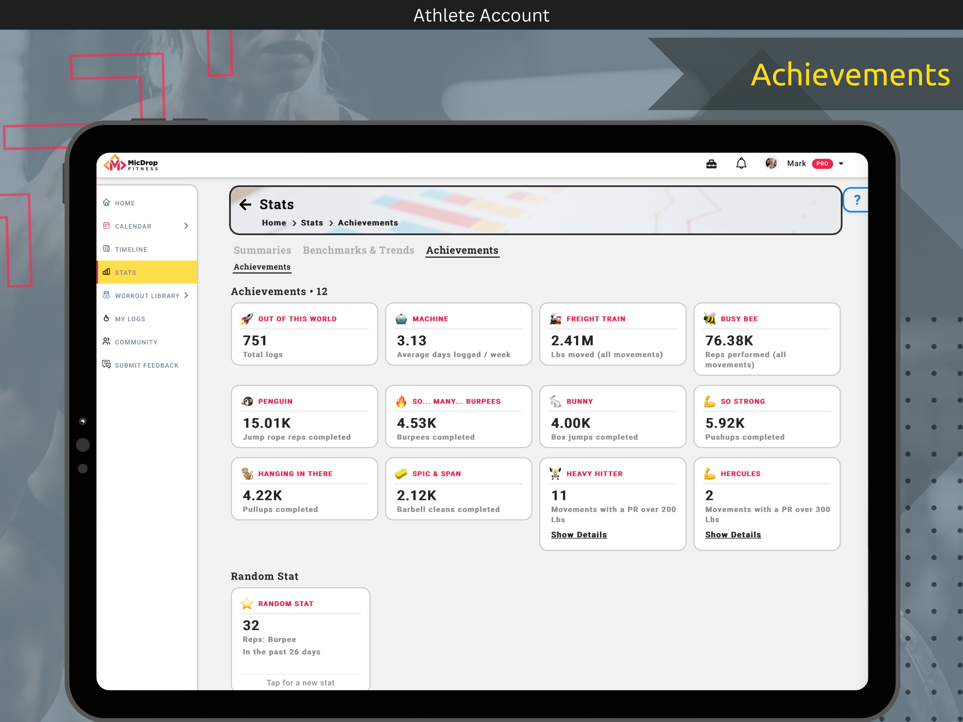Viewport: 963px width, 722px height.
Task: Click the Random Stat star icon
Action: pyautogui.click(x=247, y=604)
